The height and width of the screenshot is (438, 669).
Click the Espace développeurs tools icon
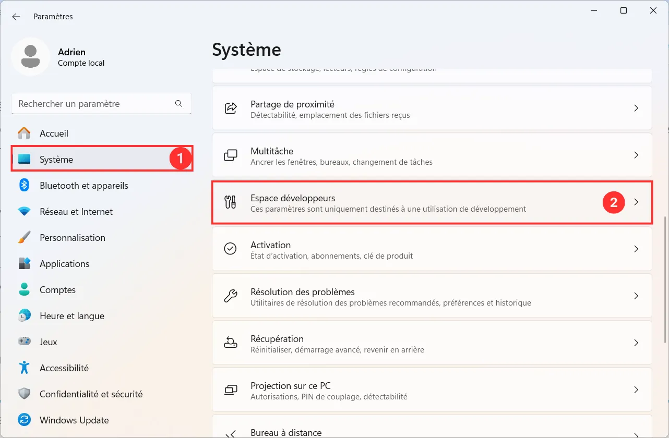click(230, 202)
